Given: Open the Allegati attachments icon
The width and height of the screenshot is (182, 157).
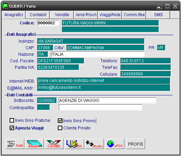Looking at the screenshot, I should pos(35,144).
